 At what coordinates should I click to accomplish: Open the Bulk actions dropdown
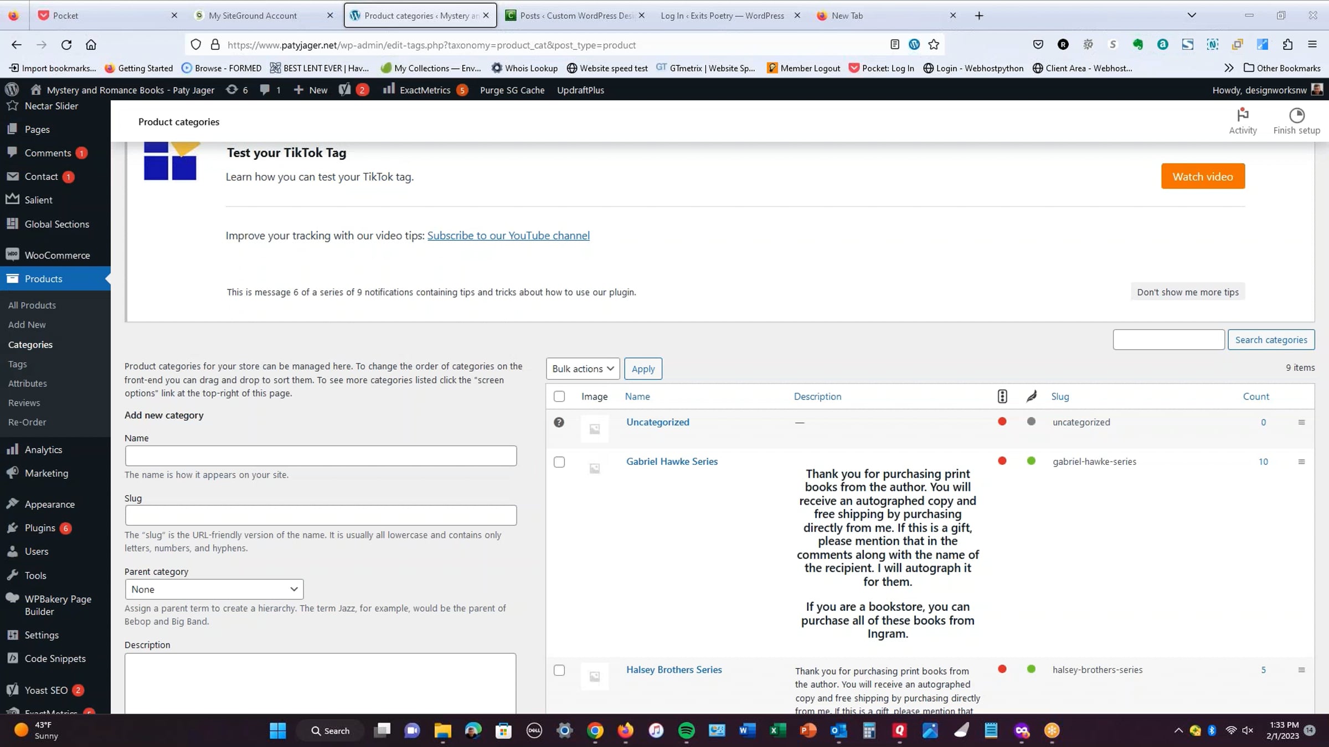tap(583, 369)
